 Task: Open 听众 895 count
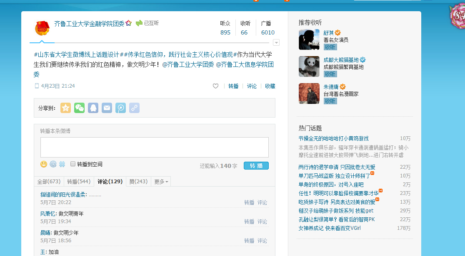coord(225,28)
